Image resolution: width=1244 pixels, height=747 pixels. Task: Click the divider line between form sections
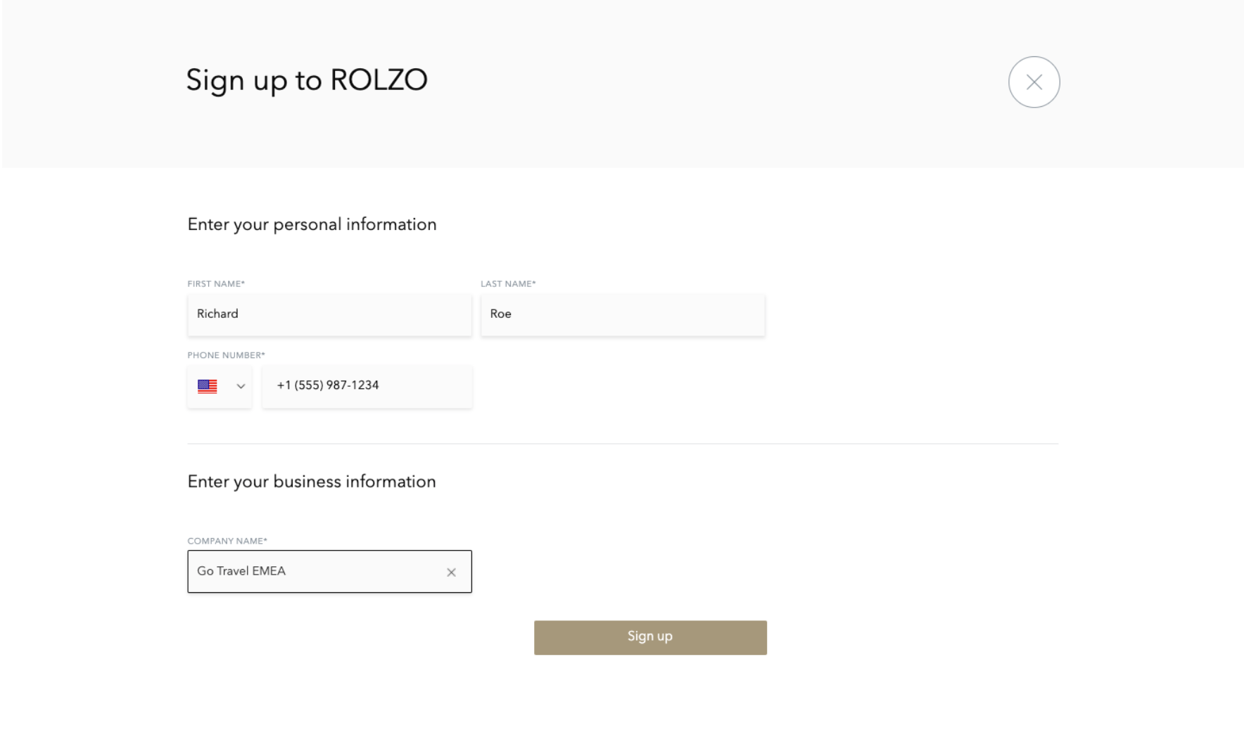(622, 444)
